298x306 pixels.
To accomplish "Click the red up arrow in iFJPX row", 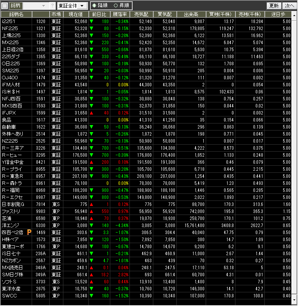I will click(x=92, y=113).
